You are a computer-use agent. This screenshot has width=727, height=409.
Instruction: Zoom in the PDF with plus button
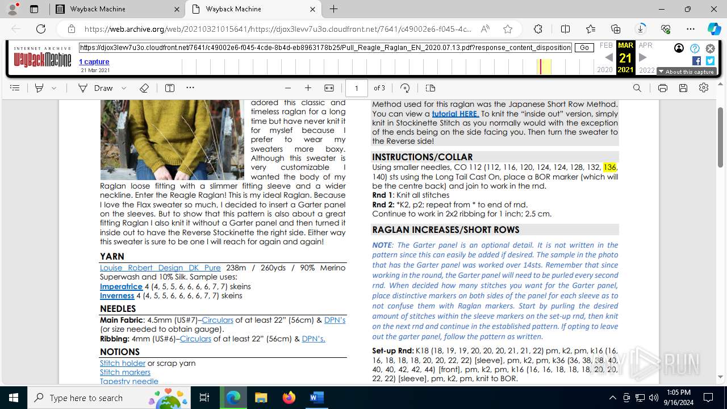[x=308, y=88]
